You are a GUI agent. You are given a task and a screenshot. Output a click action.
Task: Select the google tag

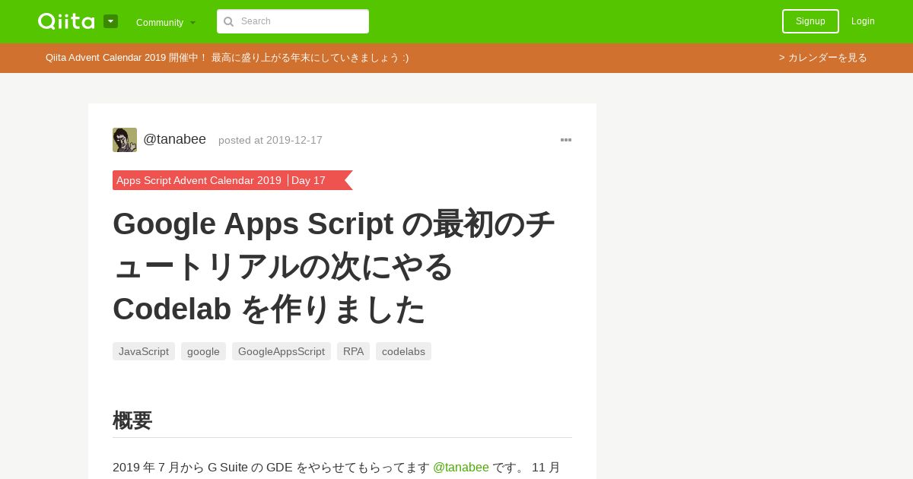[203, 351]
